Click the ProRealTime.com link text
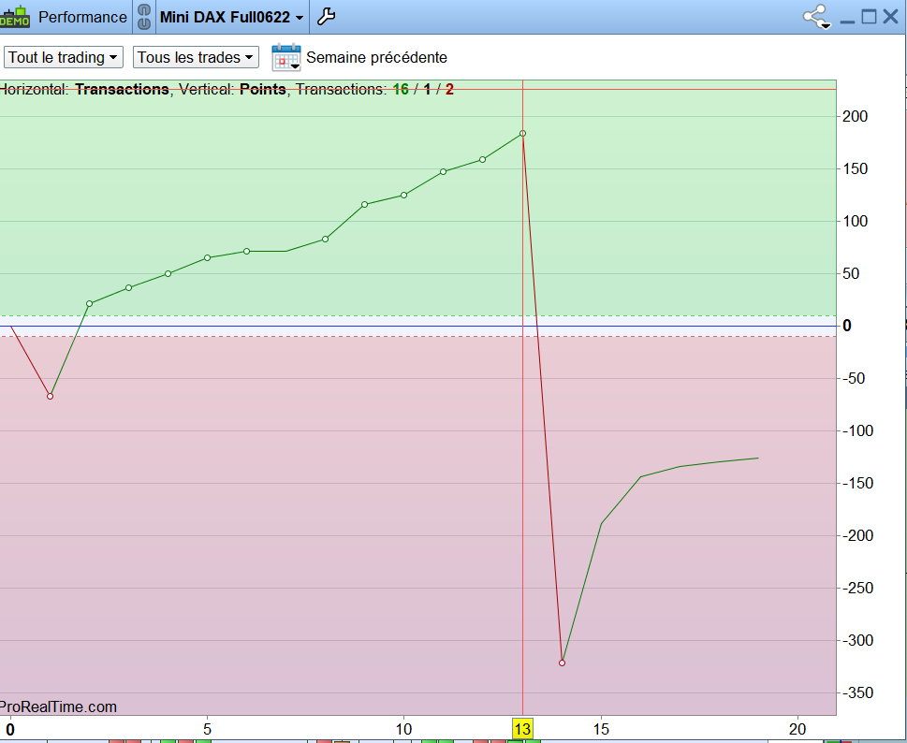Screen dimensions: 907x743 pyautogui.click(x=58, y=707)
